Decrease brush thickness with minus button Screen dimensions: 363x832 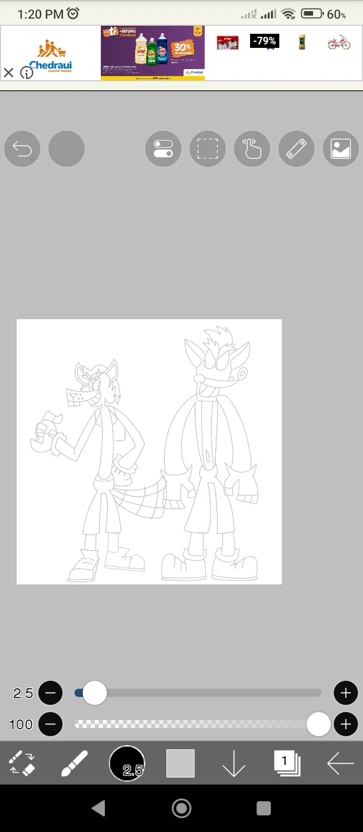pyautogui.click(x=50, y=693)
